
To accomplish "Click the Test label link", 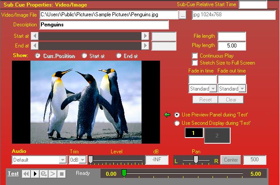I will coord(13,174).
